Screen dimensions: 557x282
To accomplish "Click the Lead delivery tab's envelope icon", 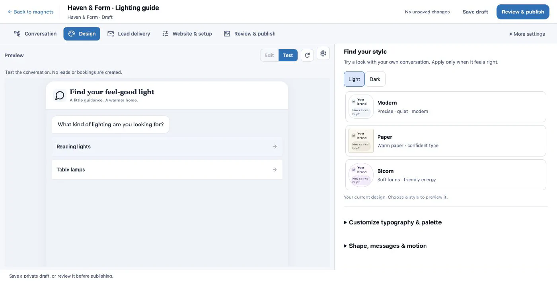I will 111,34.
